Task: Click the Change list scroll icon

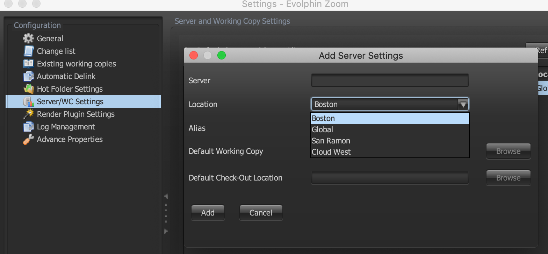Action: (x=28, y=51)
